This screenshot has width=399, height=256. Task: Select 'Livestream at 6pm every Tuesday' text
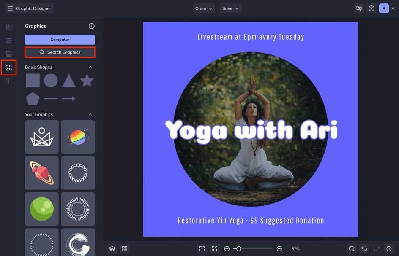coord(251,37)
